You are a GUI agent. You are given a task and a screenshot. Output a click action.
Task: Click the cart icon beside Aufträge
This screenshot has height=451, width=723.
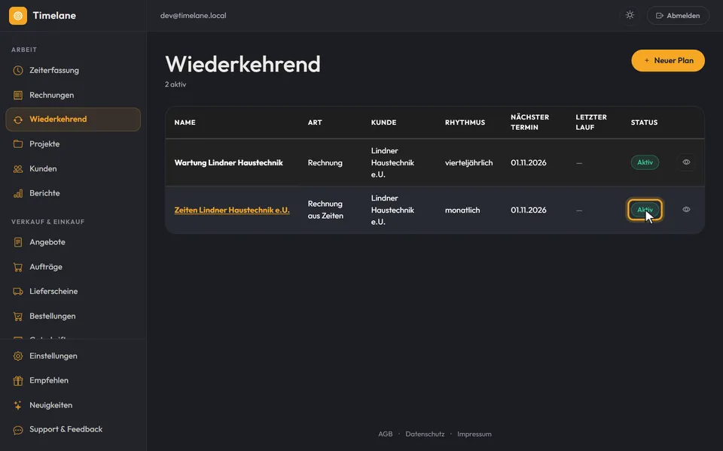(x=18, y=267)
